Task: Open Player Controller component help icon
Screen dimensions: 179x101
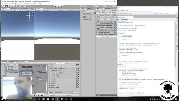Action: (x=114, y=27)
